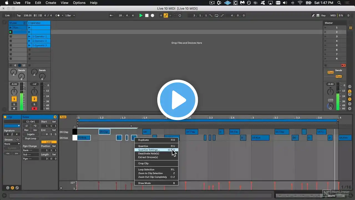Image resolution: width=355 pixels, height=200 pixels.
Task: Open the 1 Bar quantization menu
Action: (x=70, y=16)
